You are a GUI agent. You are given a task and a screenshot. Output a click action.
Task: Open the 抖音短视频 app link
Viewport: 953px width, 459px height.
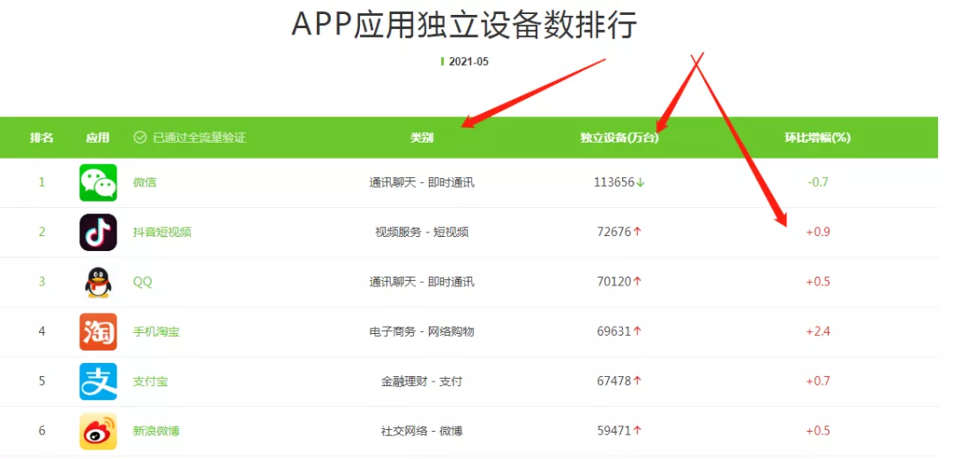(x=162, y=232)
